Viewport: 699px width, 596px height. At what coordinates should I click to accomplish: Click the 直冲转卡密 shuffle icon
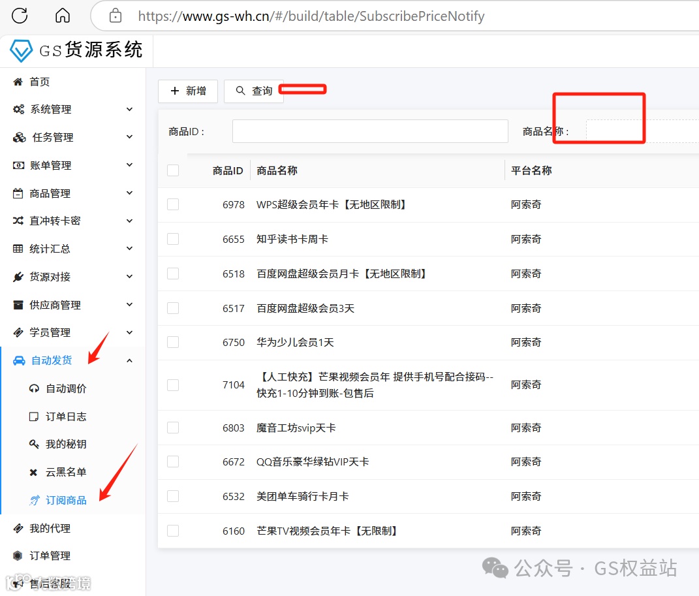coord(18,221)
